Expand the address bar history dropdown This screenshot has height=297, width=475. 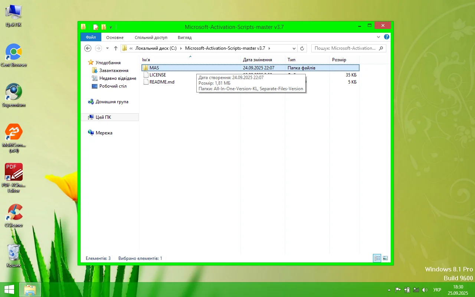(294, 48)
